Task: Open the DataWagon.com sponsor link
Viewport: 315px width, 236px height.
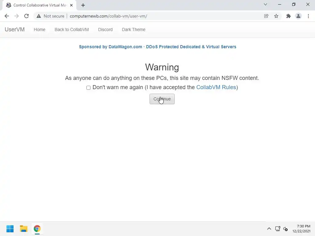Action: pos(157,47)
